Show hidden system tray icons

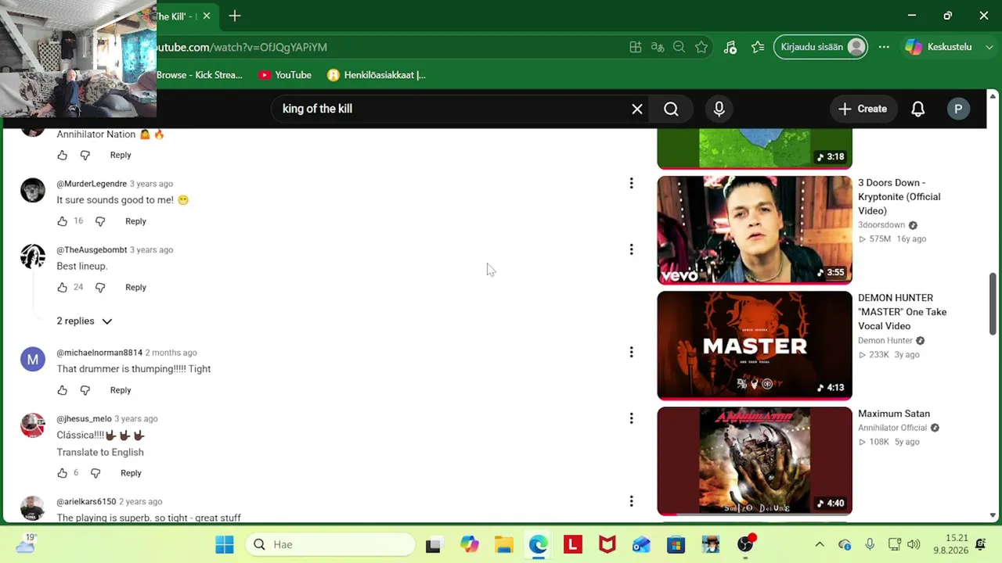click(x=820, y=544)
